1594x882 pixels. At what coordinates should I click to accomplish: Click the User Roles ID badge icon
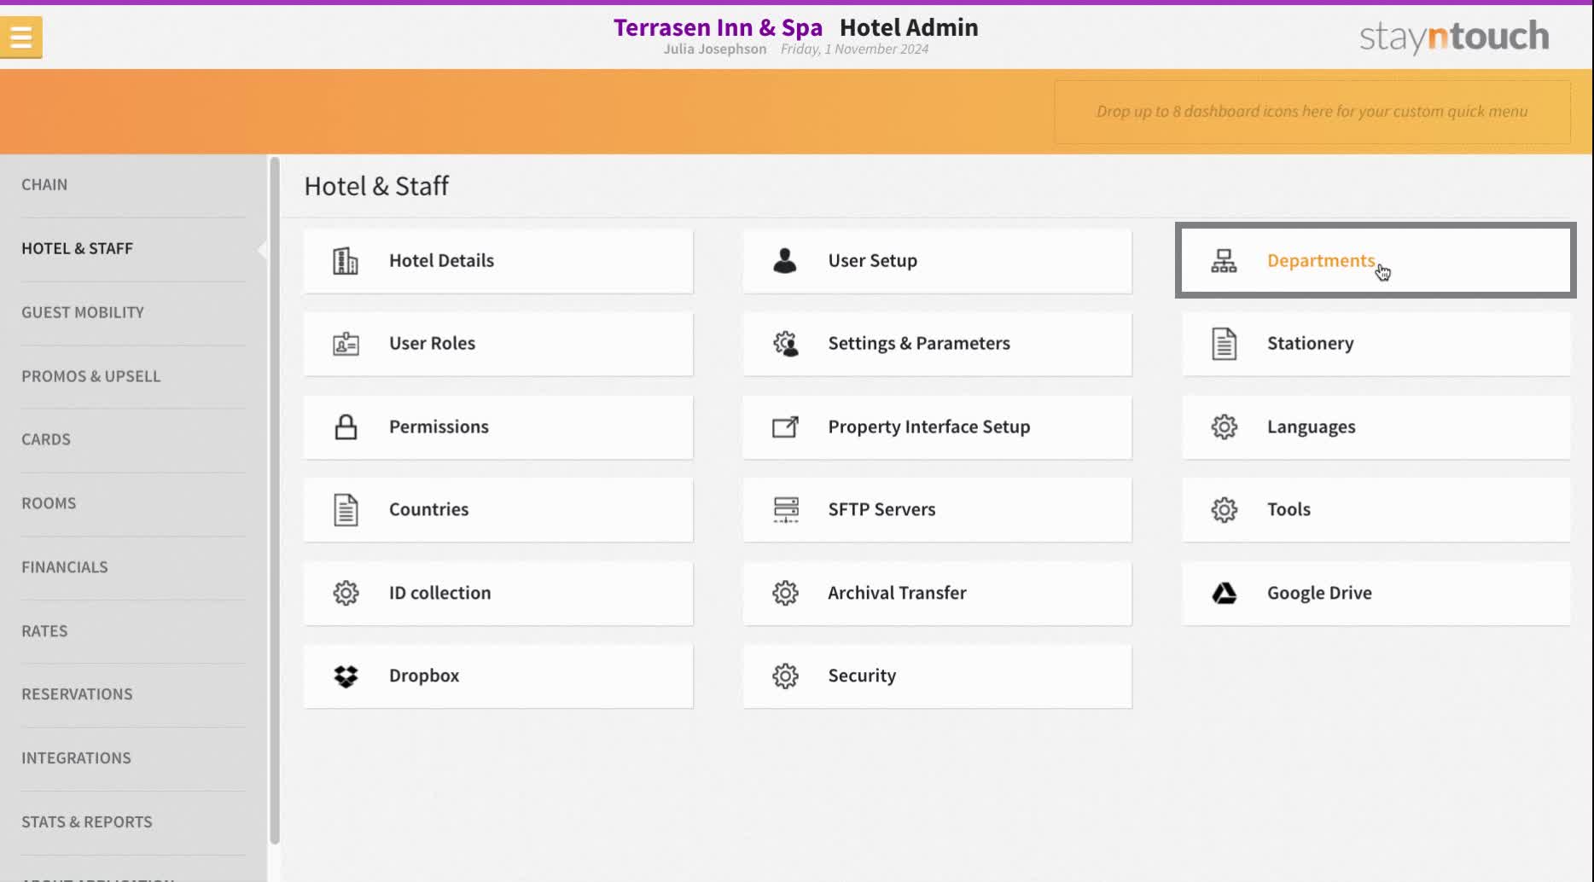click(346, 344)
